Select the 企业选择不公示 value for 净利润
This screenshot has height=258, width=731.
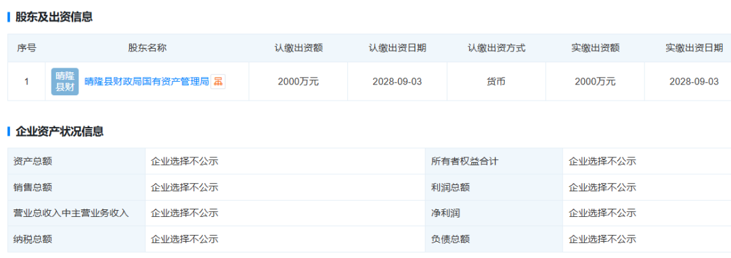(x=602, y=213)
